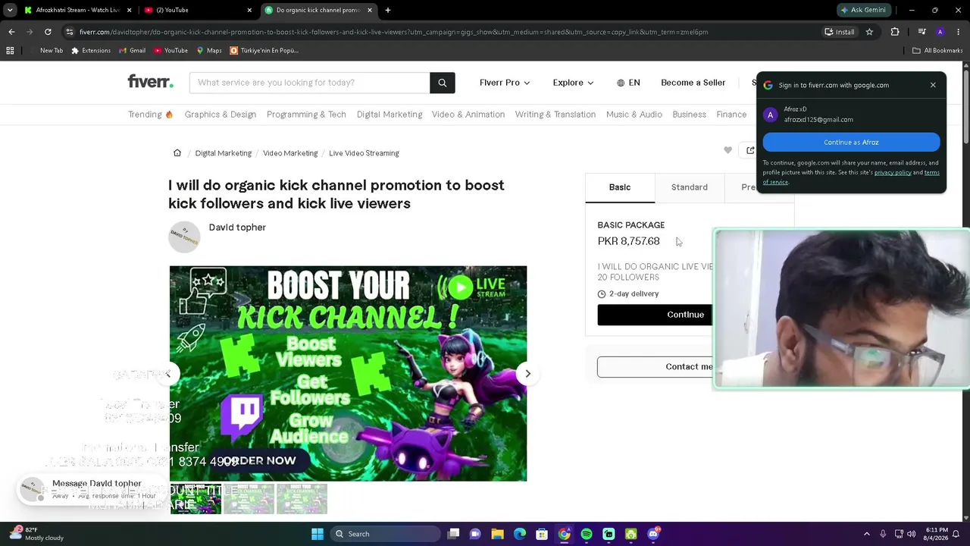Switch to the YouTube browser tab
This screenshot has height=546, width=970.
point(197,10)
